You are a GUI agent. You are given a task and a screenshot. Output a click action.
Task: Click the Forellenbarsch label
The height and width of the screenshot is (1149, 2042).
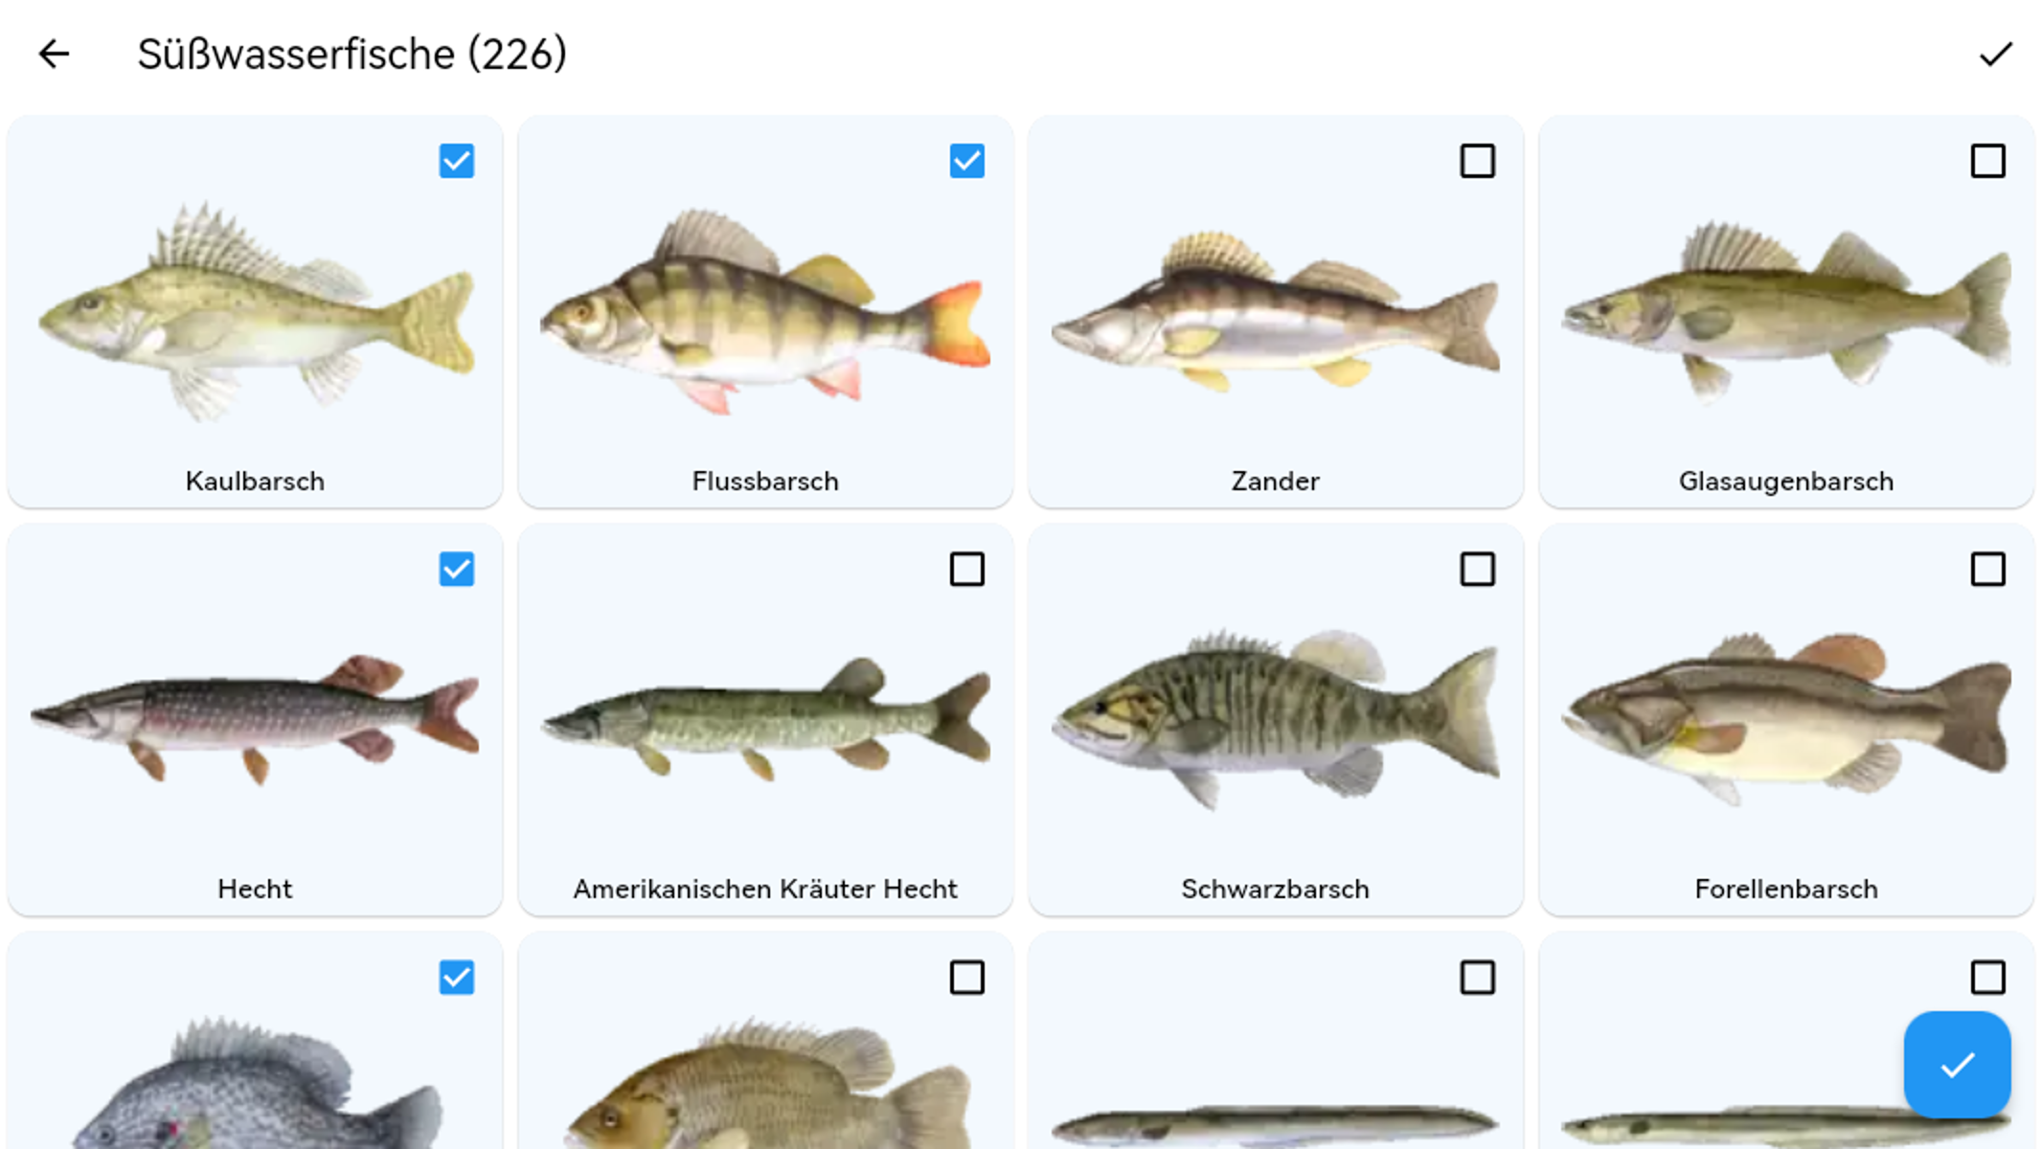pyautogui.click(x=1786, y=889)
